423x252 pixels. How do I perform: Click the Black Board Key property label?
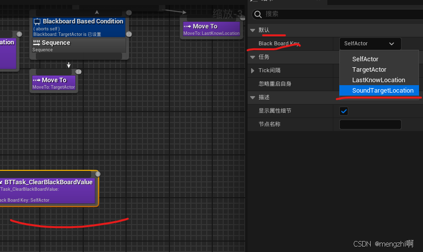point(279,44)
